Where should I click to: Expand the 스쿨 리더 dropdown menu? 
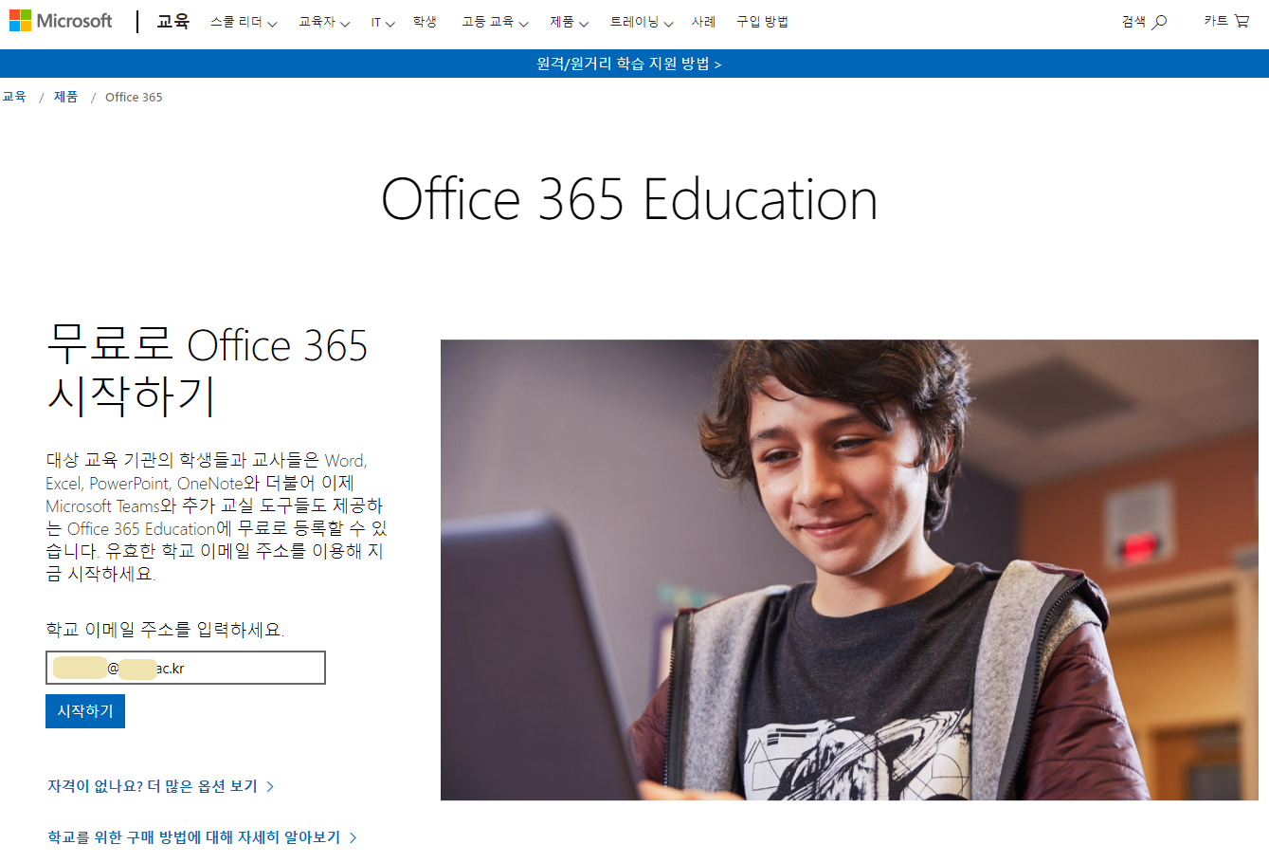[244, 22]
